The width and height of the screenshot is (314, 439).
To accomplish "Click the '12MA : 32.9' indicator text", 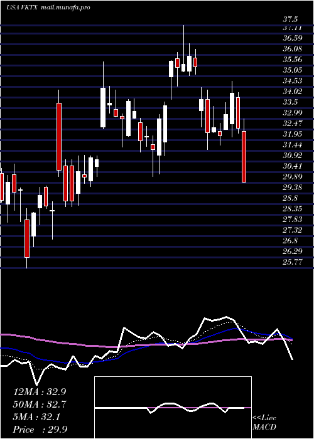I will point(41,392).
